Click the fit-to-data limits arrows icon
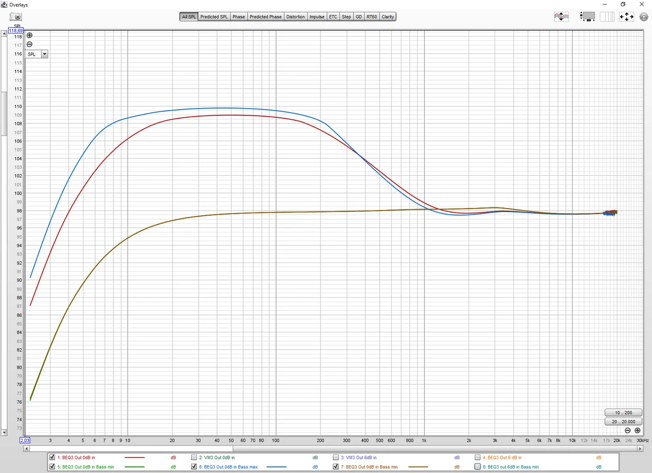The width and height of the screenshot is (652, 473). pos(626,17)
